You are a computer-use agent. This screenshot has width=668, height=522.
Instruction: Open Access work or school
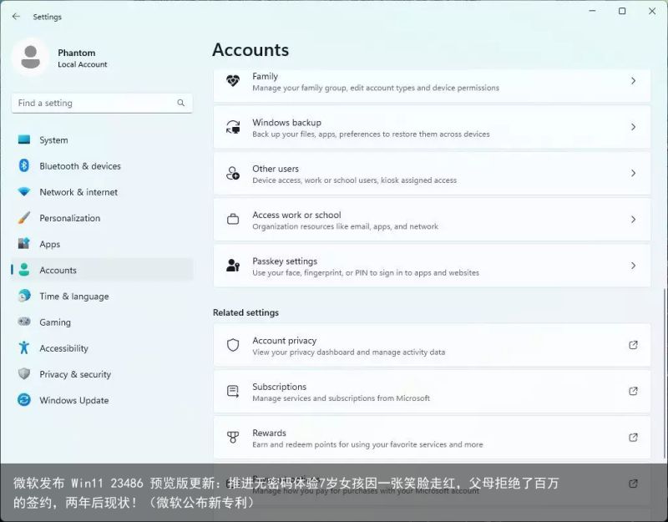tap(432, 220)
